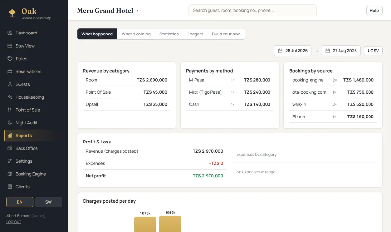
Task: Click the Log out link
Action: (13, 221)
